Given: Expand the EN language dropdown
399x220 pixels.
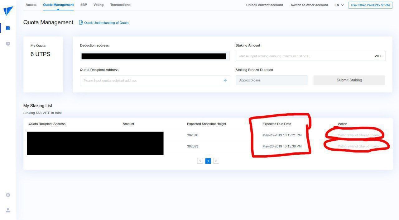Looking at the screenshot, I should 339,5.
